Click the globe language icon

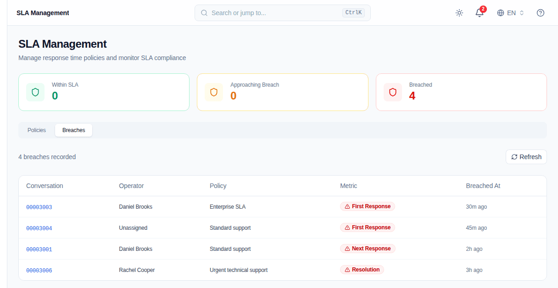pos(501,13)
